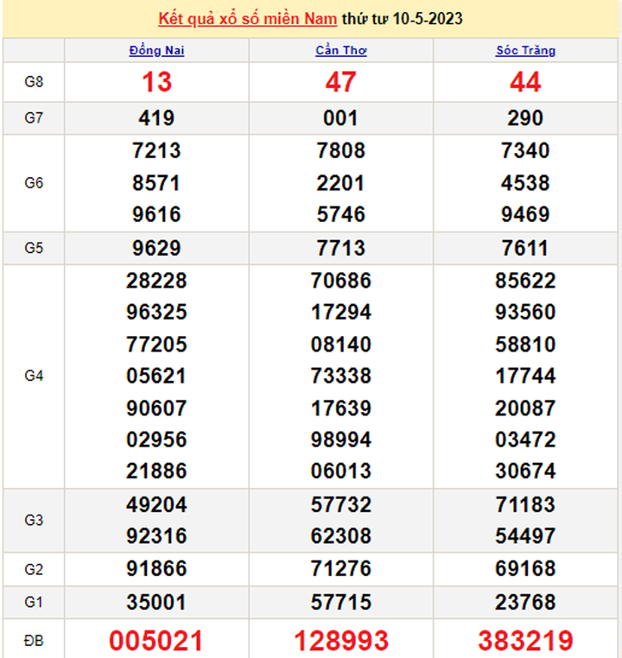
Task: Click the G6 number 9469
Action: pyautogui.click(x=525, y=214)
